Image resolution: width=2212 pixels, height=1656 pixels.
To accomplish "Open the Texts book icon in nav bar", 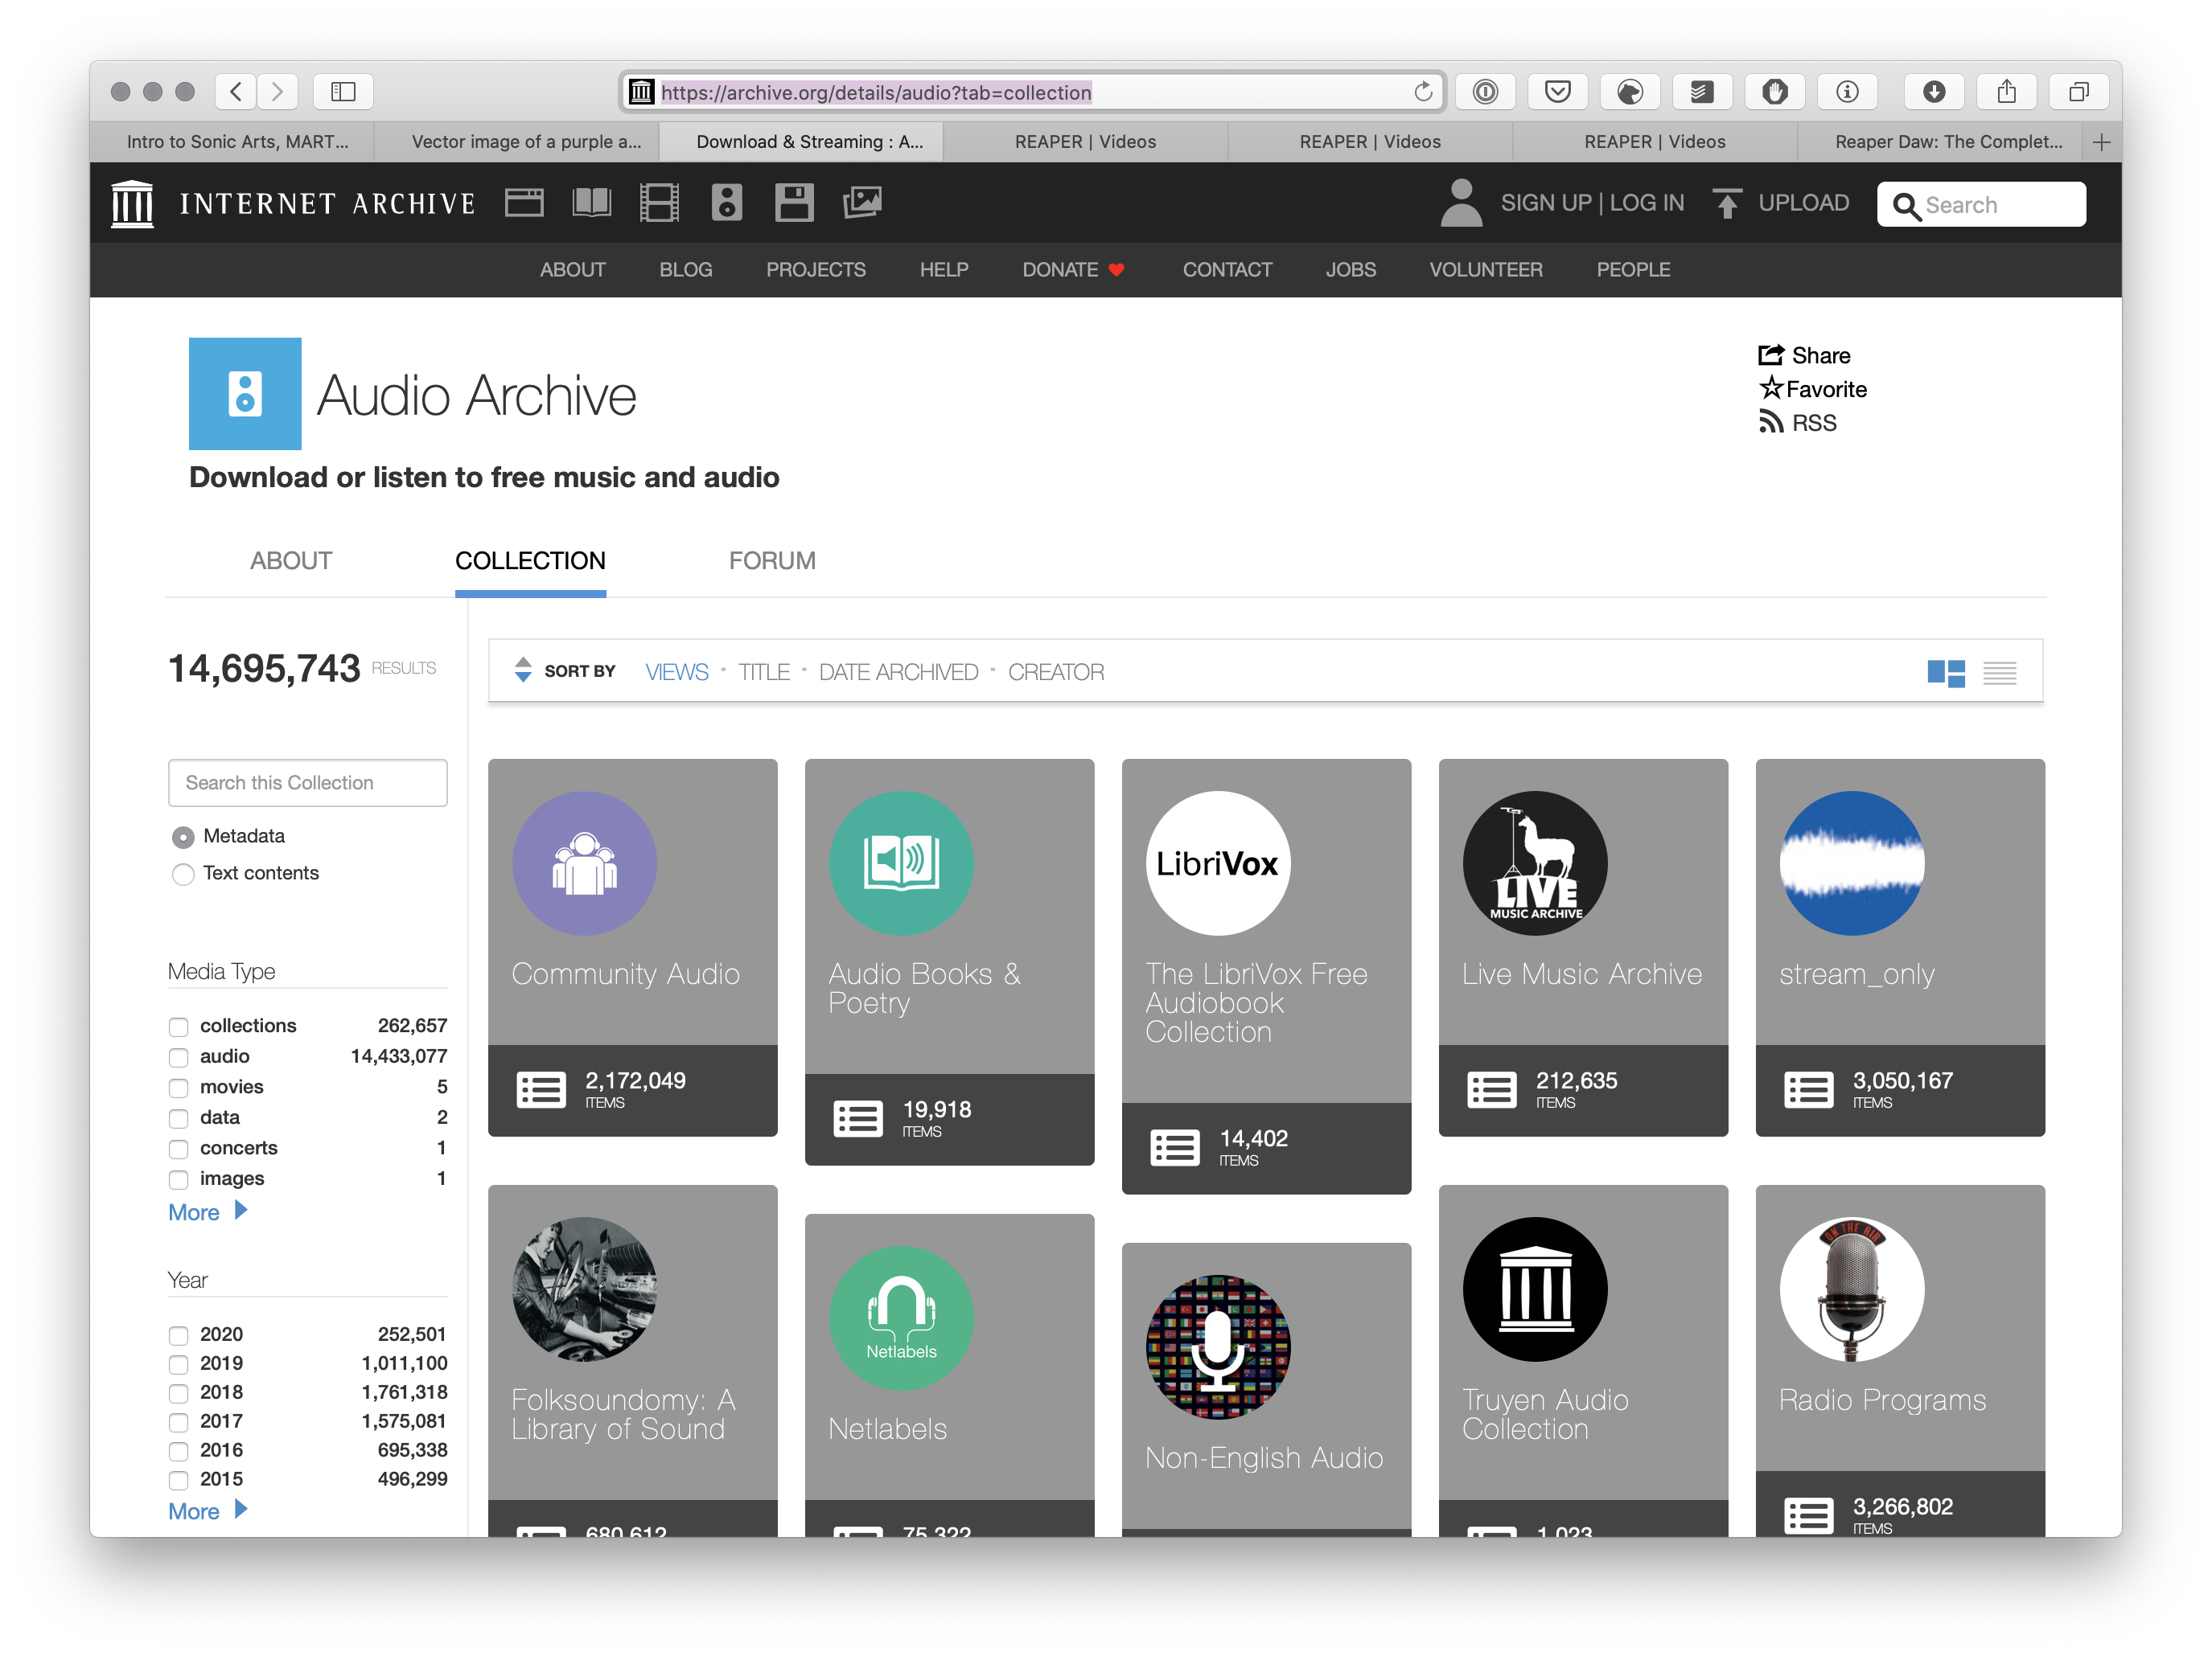I will [592, 203].
